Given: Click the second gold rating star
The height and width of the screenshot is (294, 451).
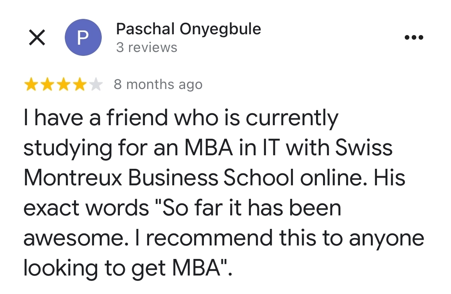Looking at the screenshot, I should pyautogui.click(x=47, y=85).
